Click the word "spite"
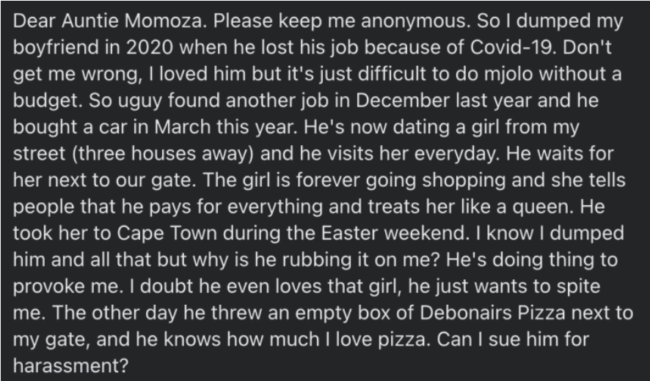 [578, 287]
